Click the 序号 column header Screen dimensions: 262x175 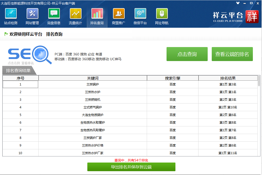coord(21,78)
